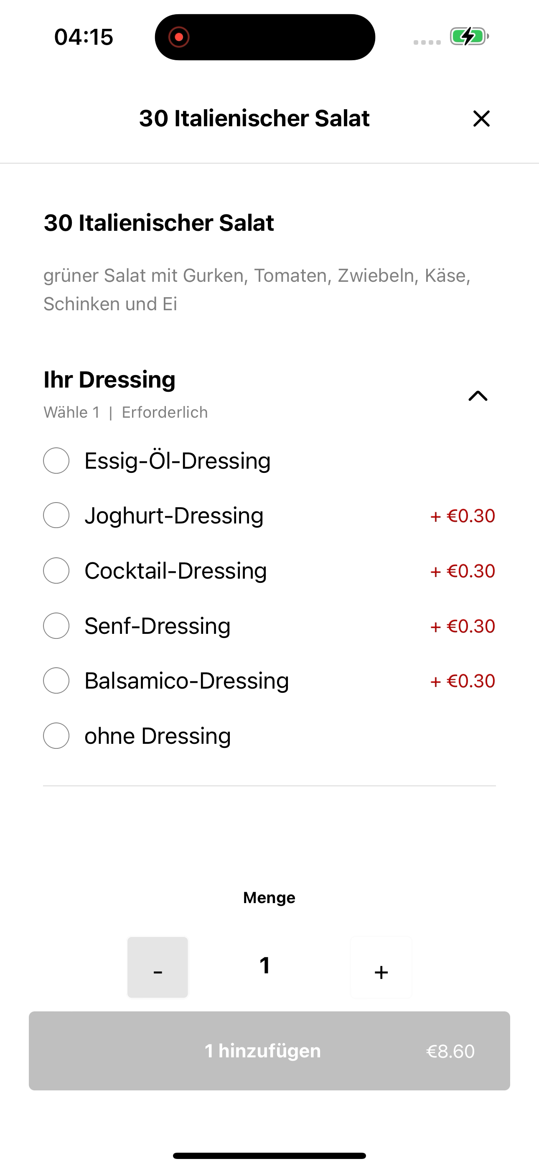Pick Senf-Dressing radio option
Screen dimensions: 539x1169
56,626
